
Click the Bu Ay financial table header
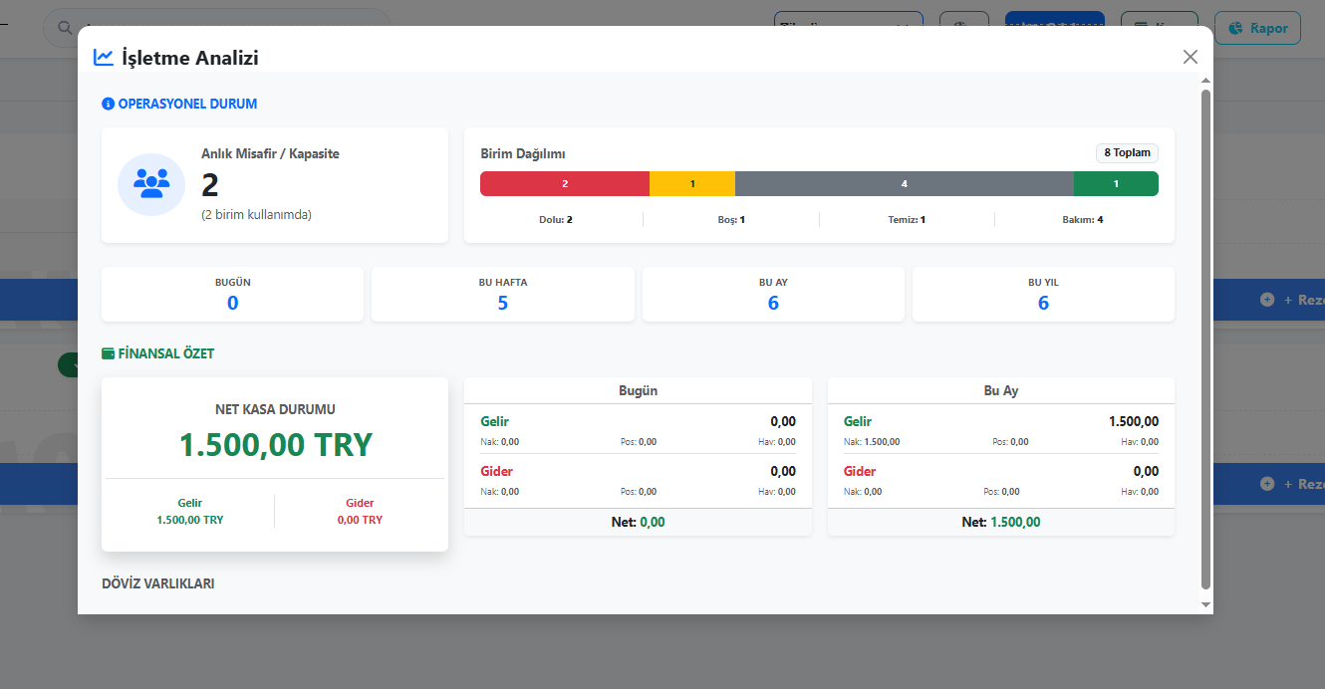click(1000, 390)
